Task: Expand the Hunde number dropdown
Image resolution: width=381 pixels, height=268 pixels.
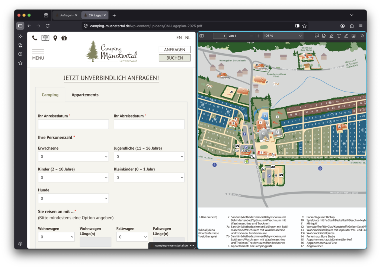Action: click(73, 198)
